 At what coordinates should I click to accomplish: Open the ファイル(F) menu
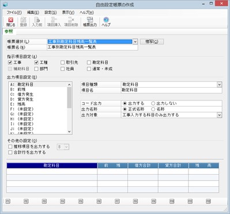(14, 13)
